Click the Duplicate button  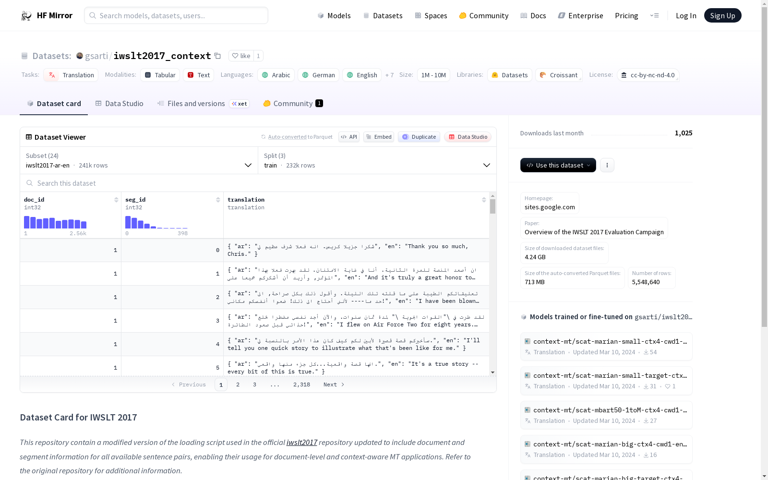coord(419,137)
